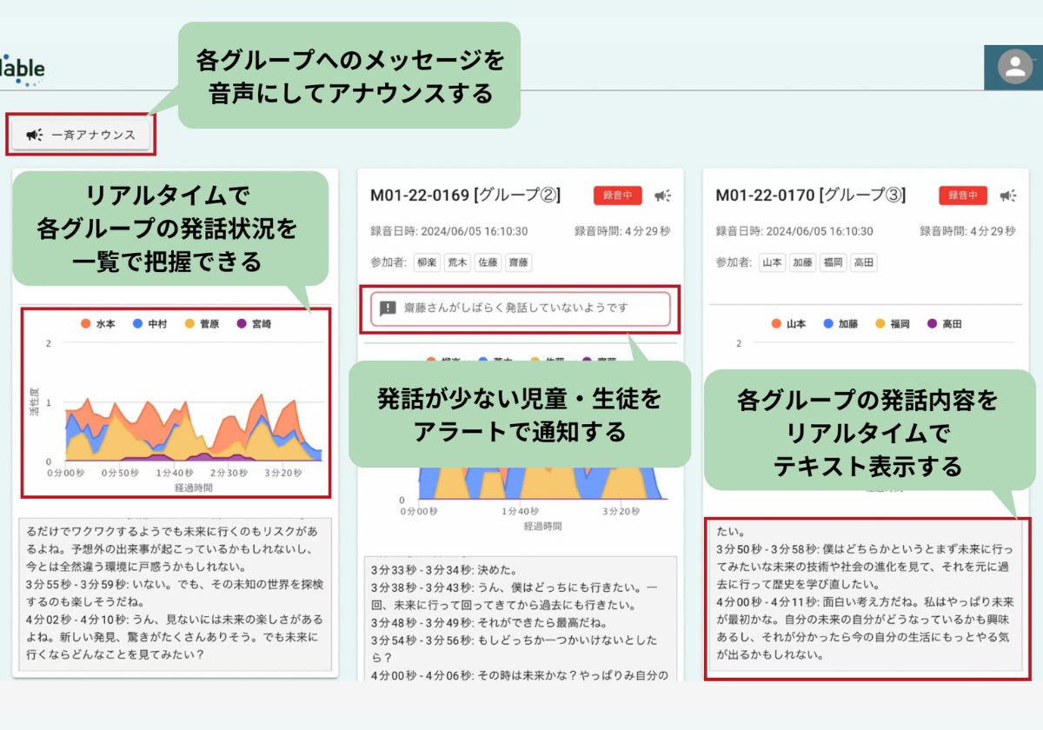Select participant chip 福岡 in 参加者 row
This screenshot has width=1043, height=730.
(x=833, y=262)
